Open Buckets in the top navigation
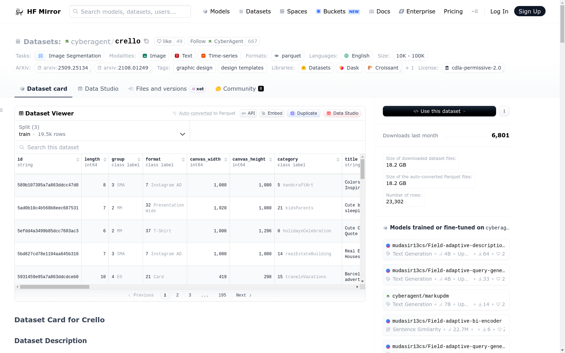The image size is (565, 353). click(338, 12)
